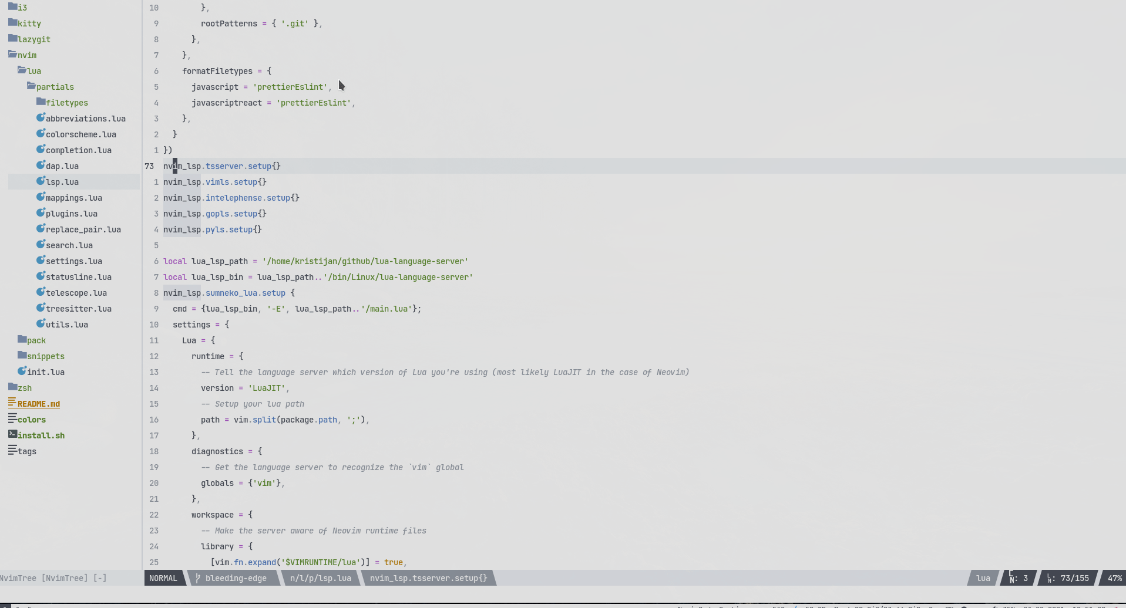Click the lua icon next to lsp.lua
The width and height of the screenshot is (1126, 608).
(x=41, y=181)
